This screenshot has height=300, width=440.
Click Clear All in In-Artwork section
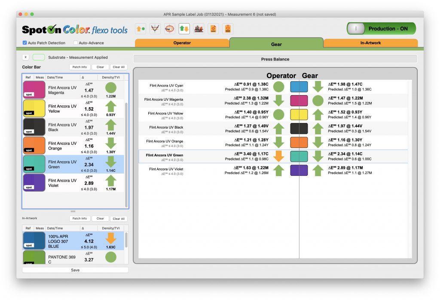(119, 219)
